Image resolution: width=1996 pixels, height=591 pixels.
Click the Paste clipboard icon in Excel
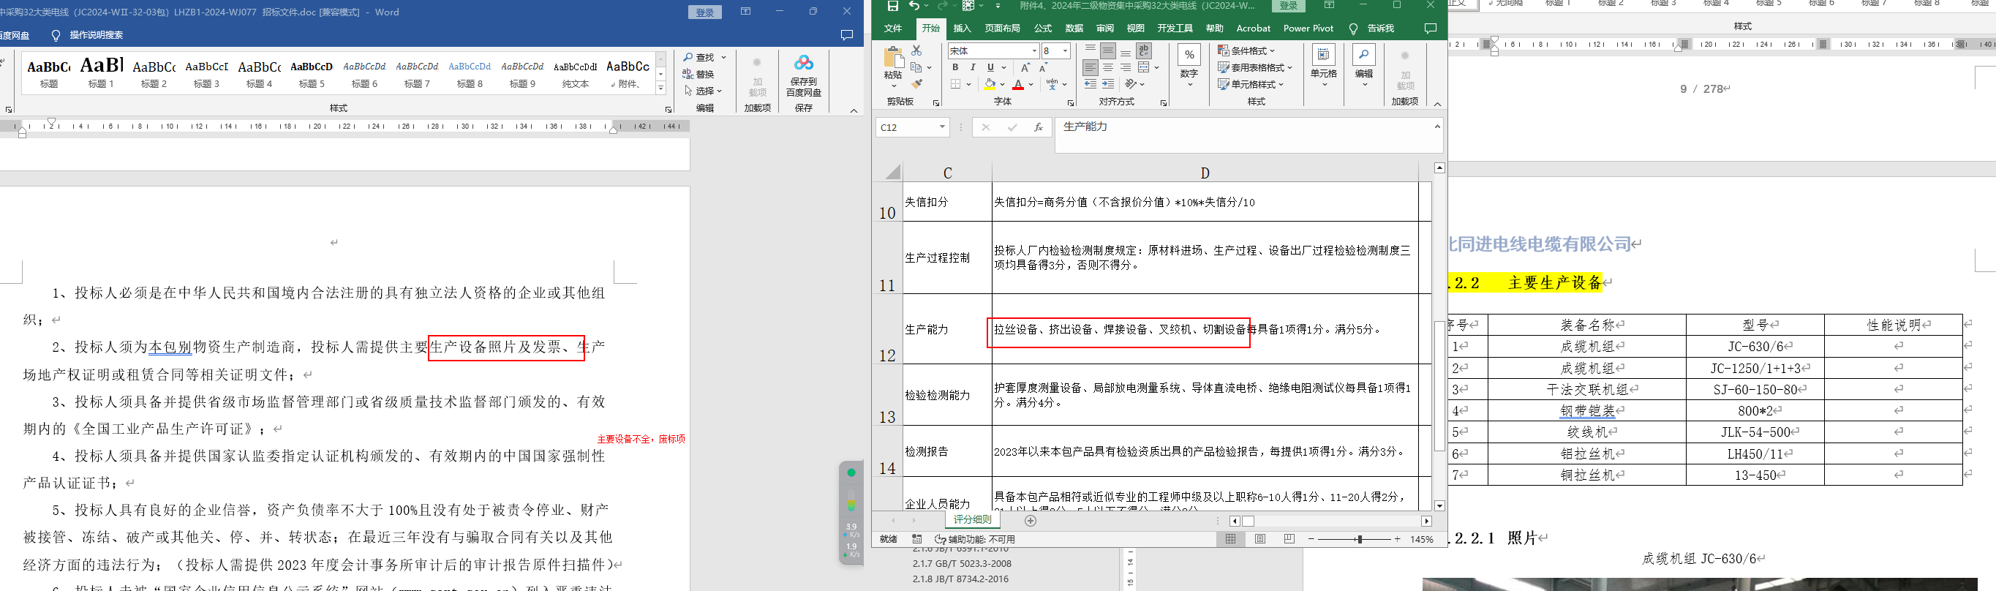[x=893, y=58]
